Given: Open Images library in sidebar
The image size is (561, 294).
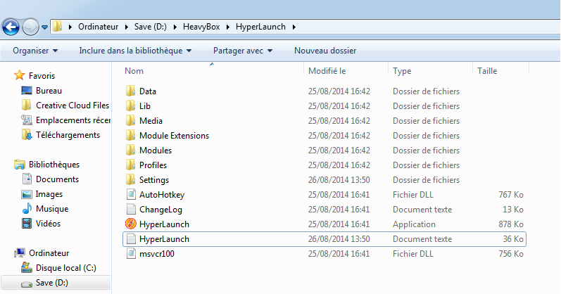Looking at the screenshot, I should coord(49,194).
